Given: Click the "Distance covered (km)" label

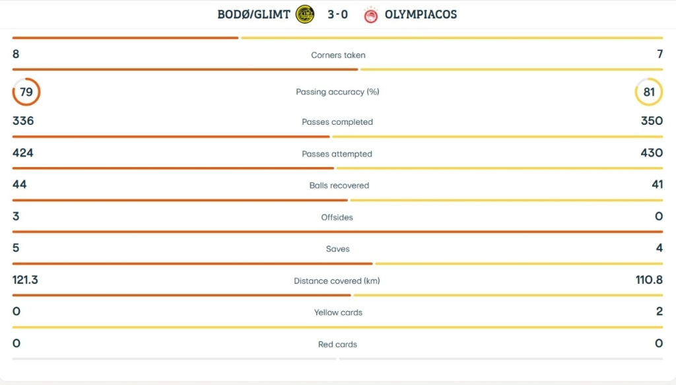Looking at the screenshot, I should click(337, 281).
